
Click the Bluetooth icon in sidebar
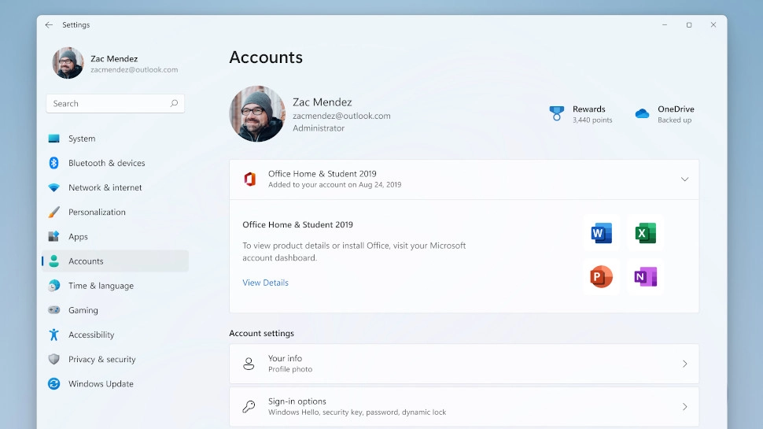pyautogui.click(x=54, y=163)
